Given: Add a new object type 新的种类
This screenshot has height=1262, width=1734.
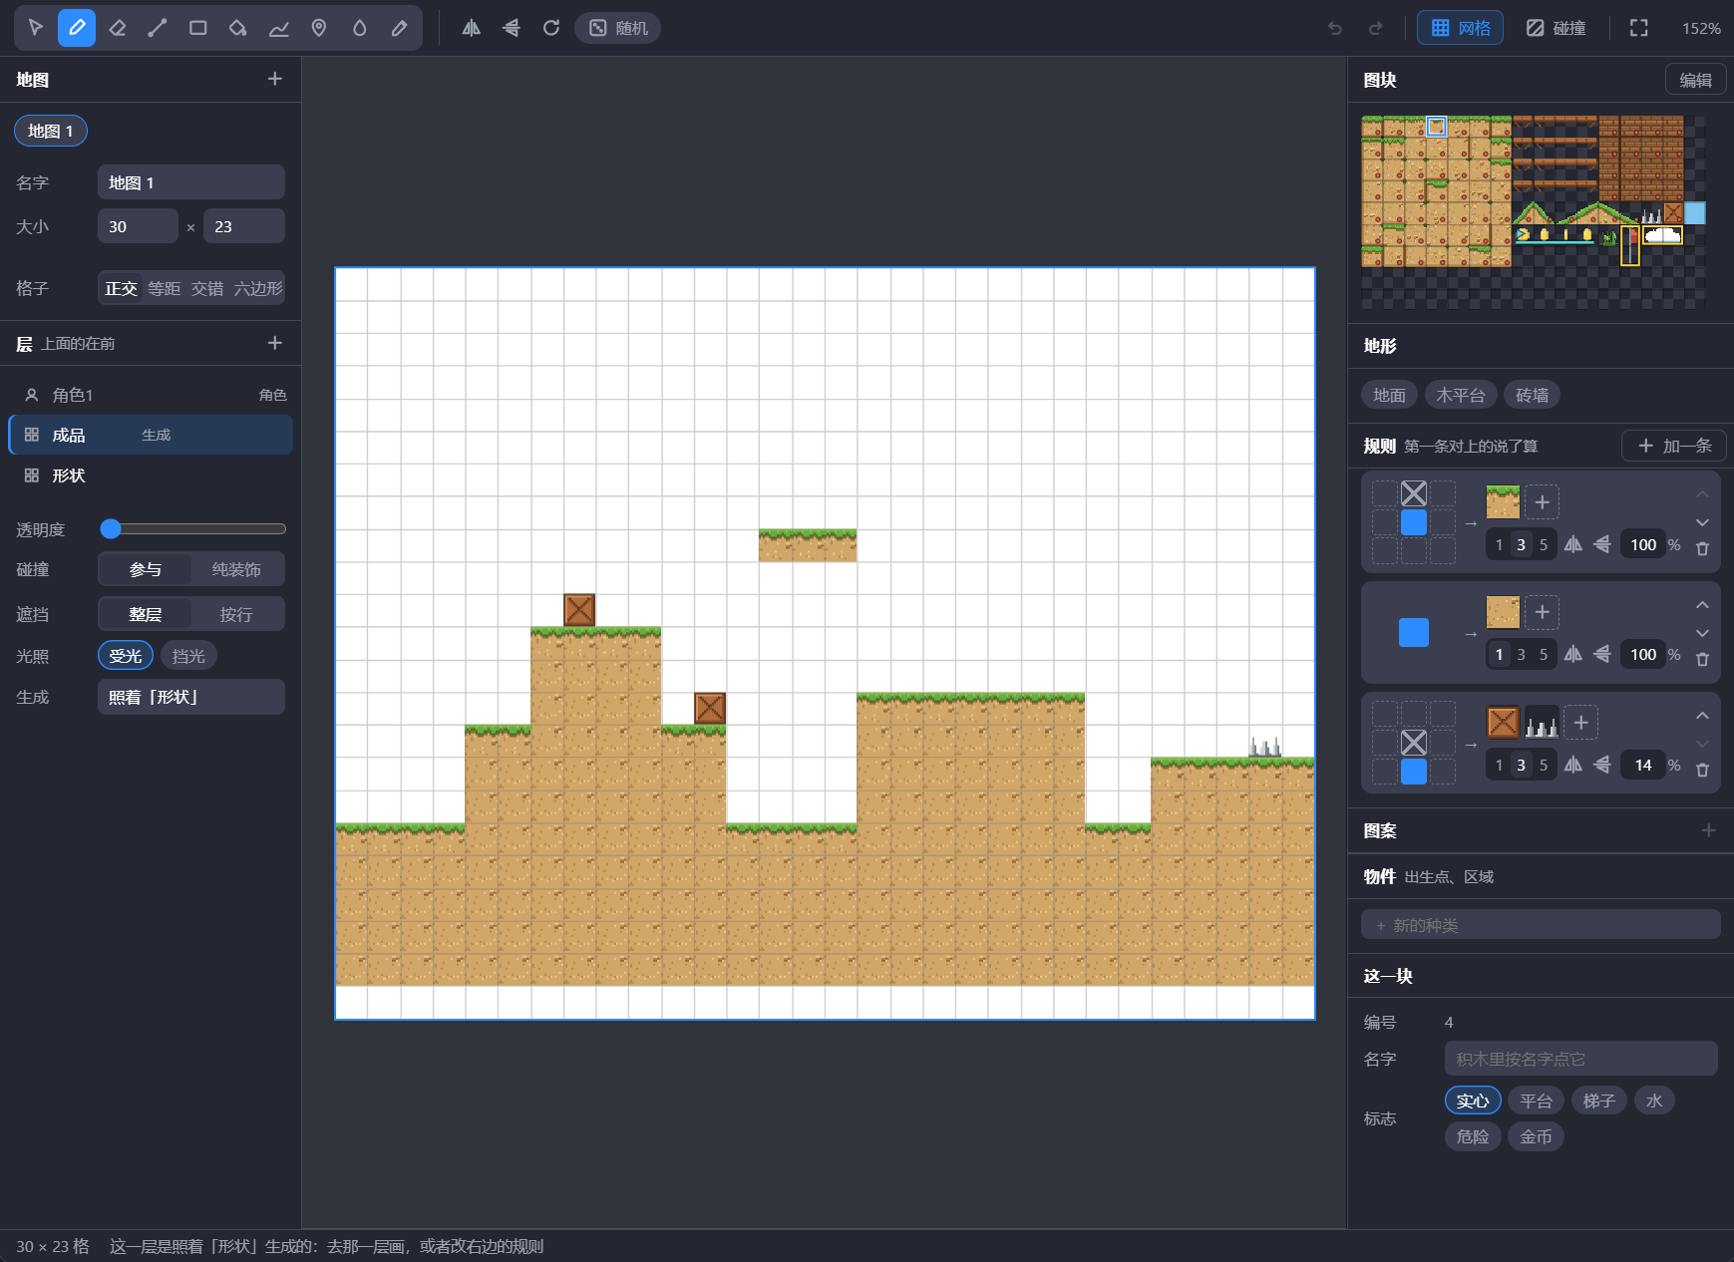Looking at the screenshot, I should coord(1541,925).
